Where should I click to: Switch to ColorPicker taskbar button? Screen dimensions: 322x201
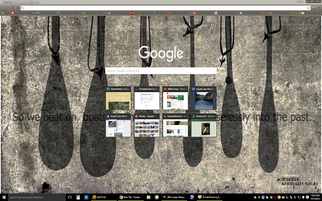pyautogui.click(x=209, y=197)
